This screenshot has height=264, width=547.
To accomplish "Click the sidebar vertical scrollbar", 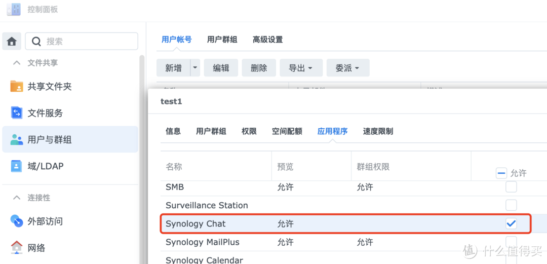I will point(142,159).
